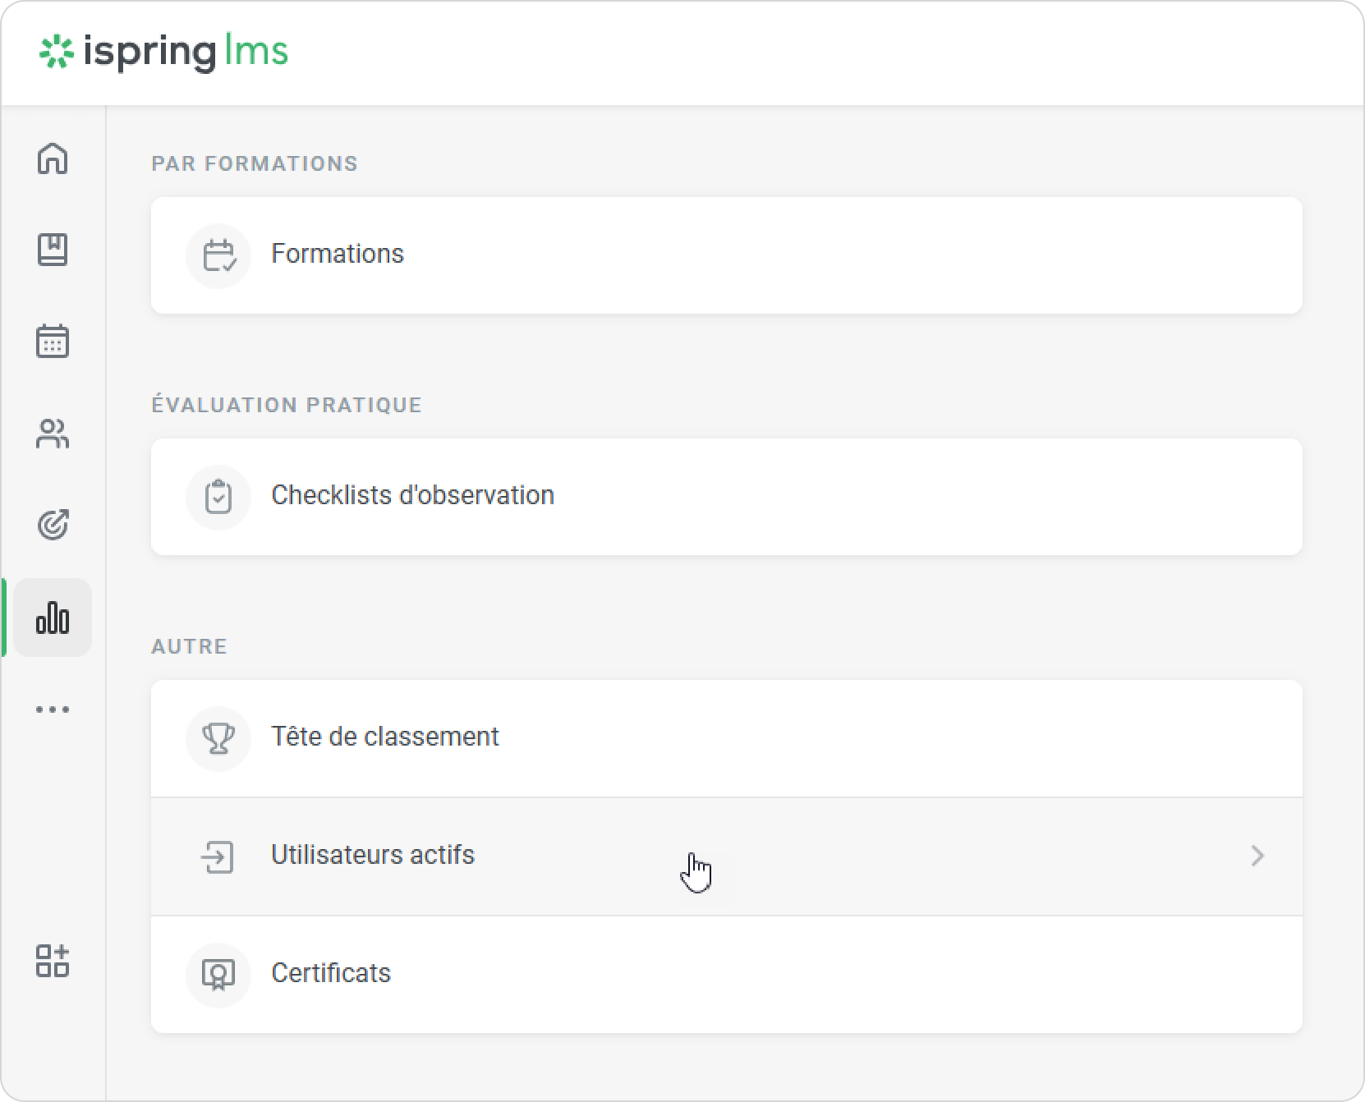
Task: Click the clipboard icon beside Checklists d'observation
Action: pos(218,497)
